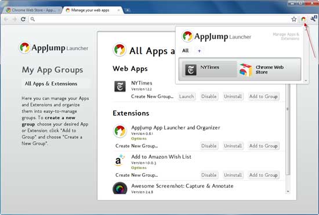Click Create New Group under NYTimes
319x215 pixels.
coord(153,96)
